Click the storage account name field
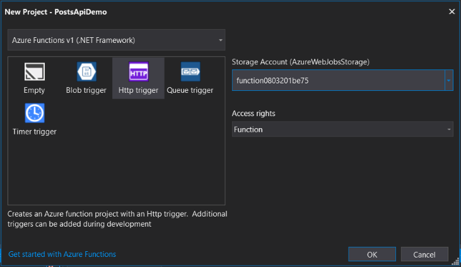 point(339,80)
